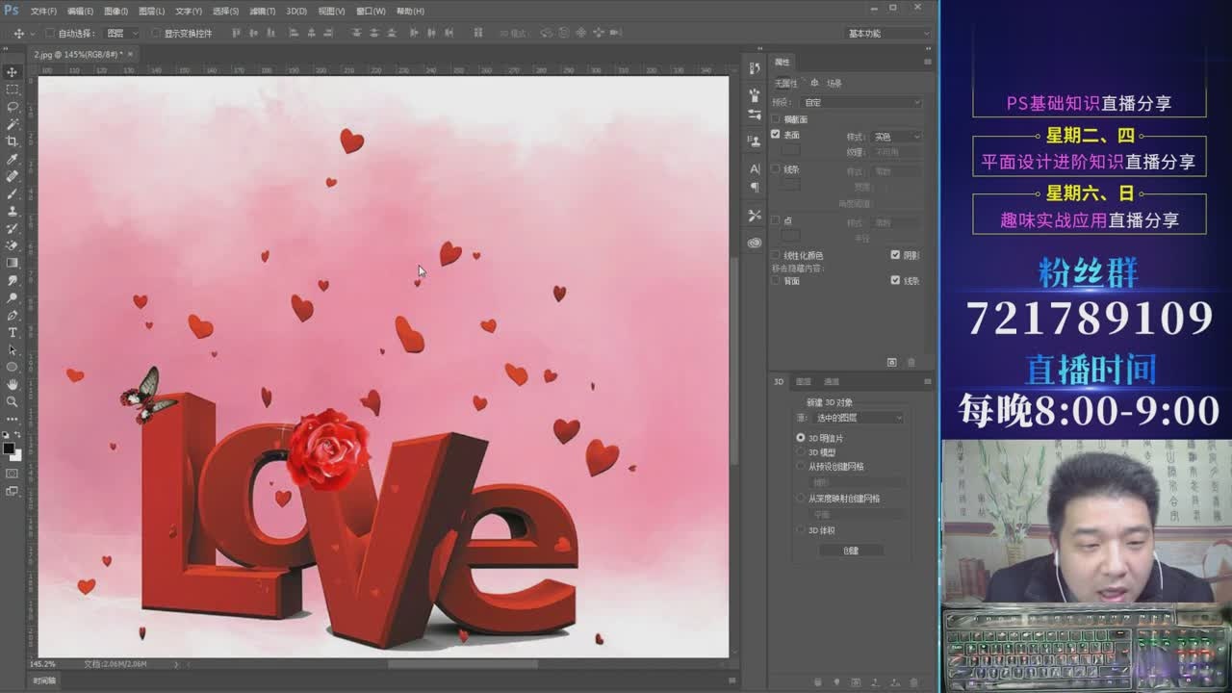This screenshot has width=1232, height=693.
Task: Open the 基本功能 workspace dropdown
Action: coord(888,33)
